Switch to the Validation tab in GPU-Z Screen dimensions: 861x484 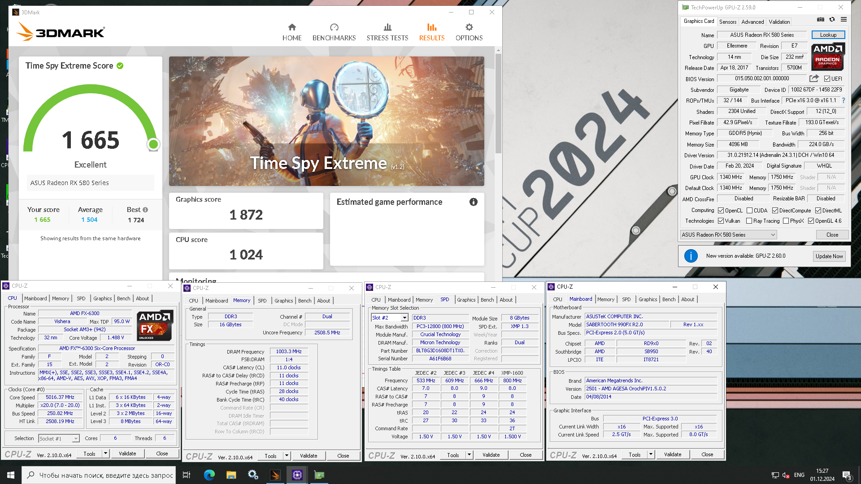[x=779, y=22]
